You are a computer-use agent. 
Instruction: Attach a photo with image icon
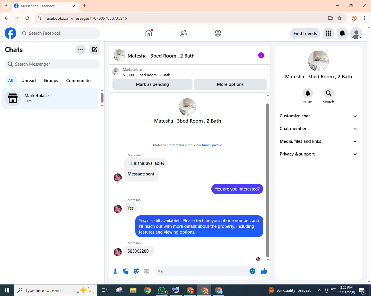tap(126, 271)
